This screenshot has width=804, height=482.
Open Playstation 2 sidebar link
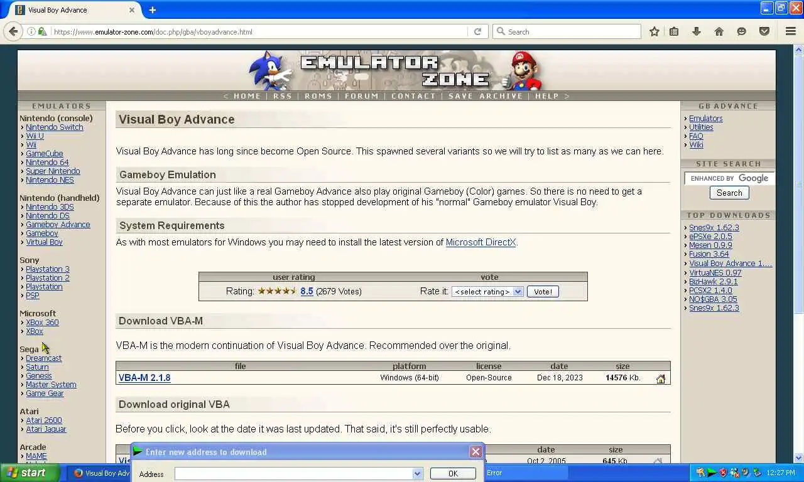48,278
